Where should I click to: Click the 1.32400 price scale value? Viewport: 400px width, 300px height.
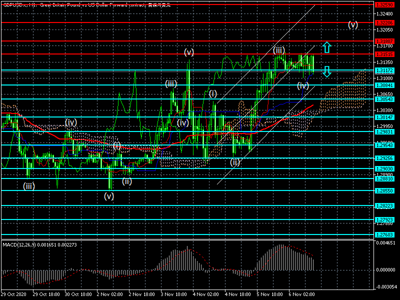[384, 14]
